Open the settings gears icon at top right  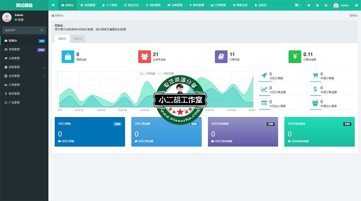pos(356,5)
